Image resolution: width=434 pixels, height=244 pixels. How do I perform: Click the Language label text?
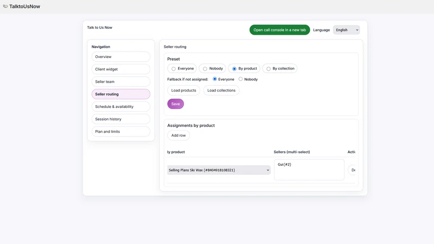[321, 30]
